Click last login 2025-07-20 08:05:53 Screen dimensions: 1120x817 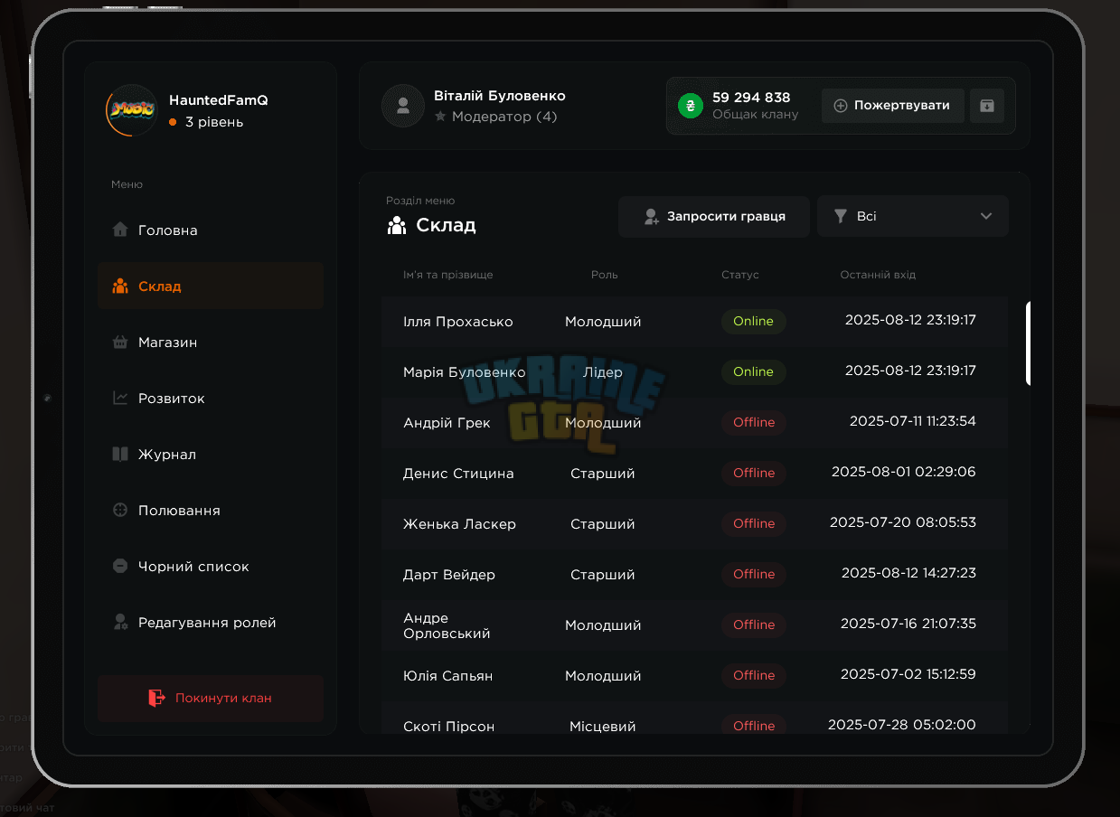coord(903,522)
